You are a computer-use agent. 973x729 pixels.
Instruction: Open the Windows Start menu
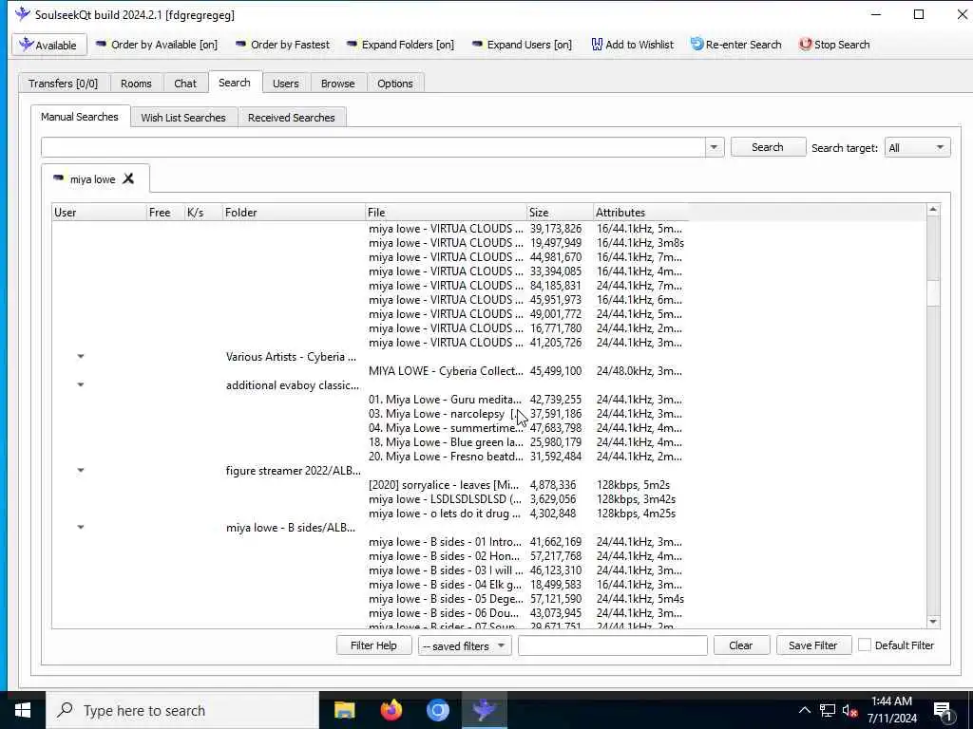[x=23, y=710]
